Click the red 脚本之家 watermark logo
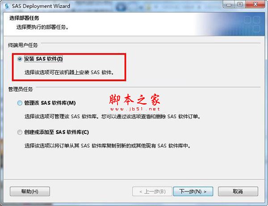 [x=135, y=99]
